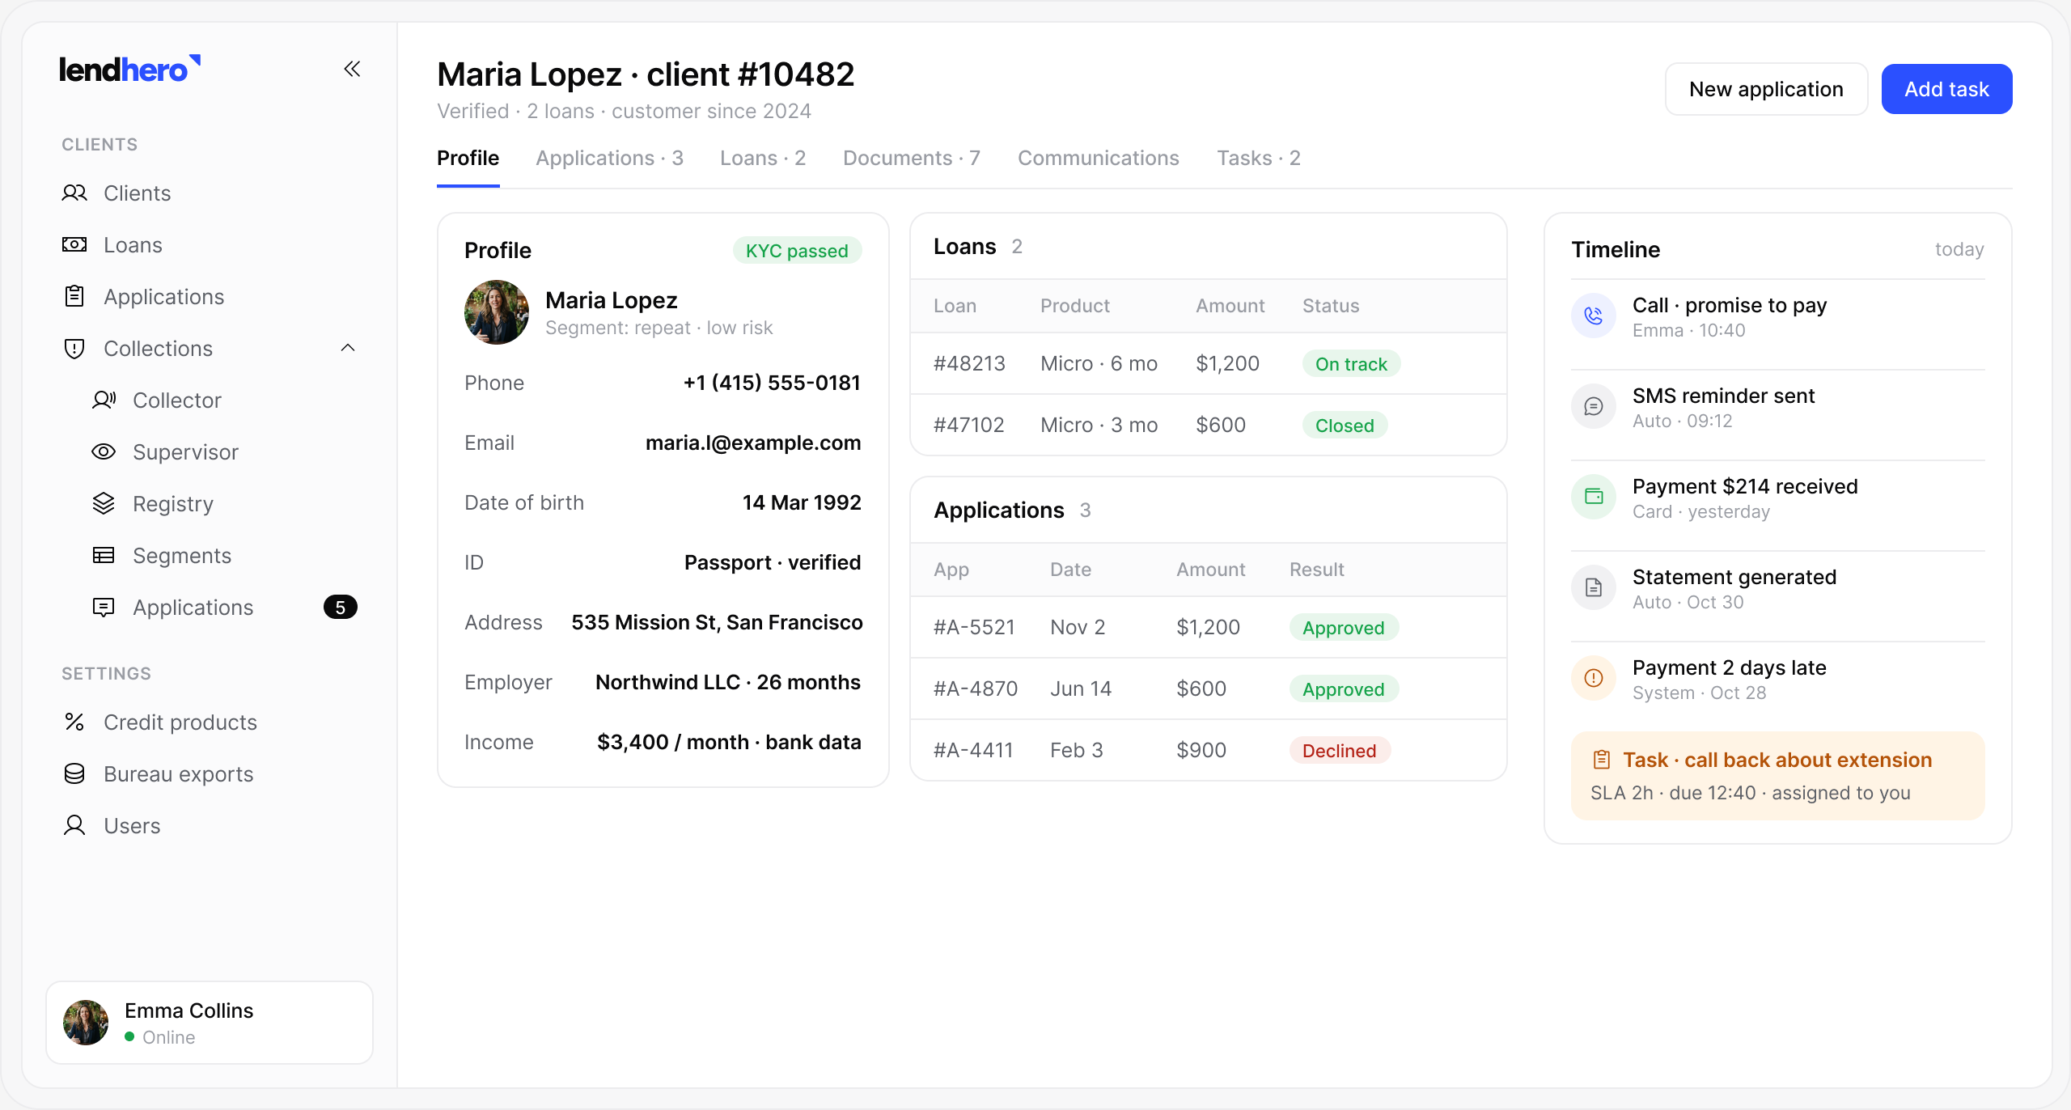Click the Add task button

click(1946, 89)
